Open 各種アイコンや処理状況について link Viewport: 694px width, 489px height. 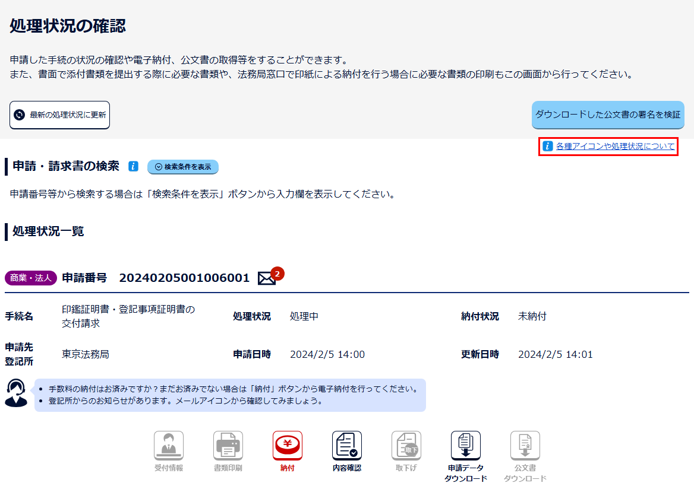615,146
